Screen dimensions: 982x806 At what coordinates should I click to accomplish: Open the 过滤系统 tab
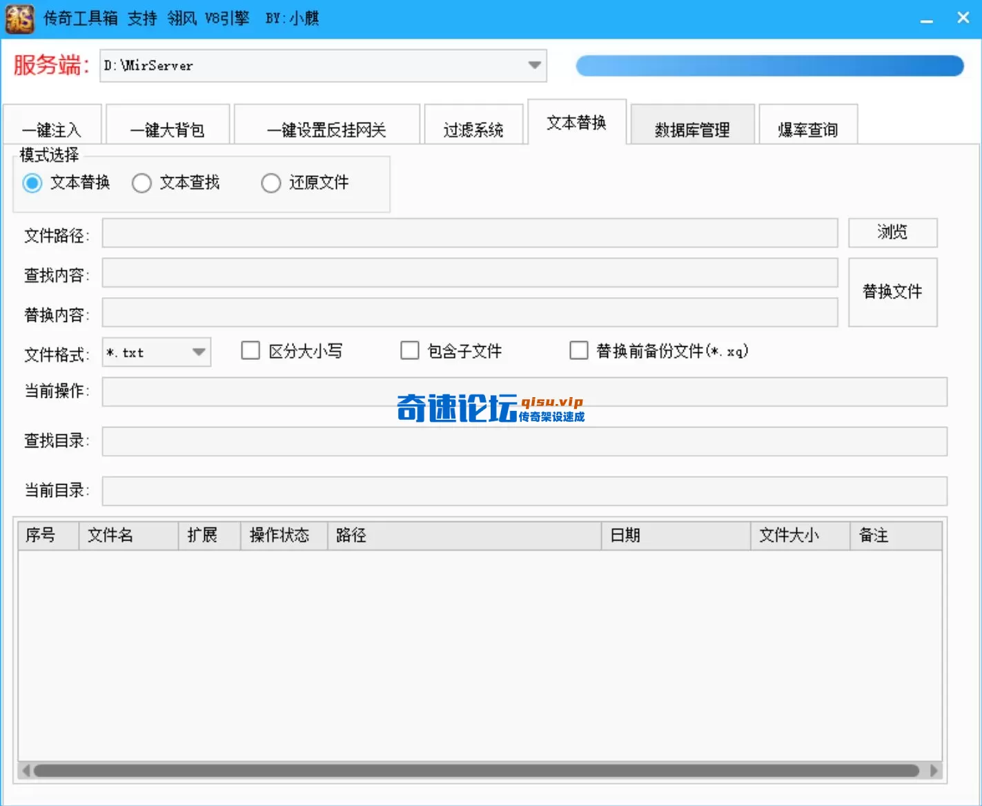click(x=473, y=128)
